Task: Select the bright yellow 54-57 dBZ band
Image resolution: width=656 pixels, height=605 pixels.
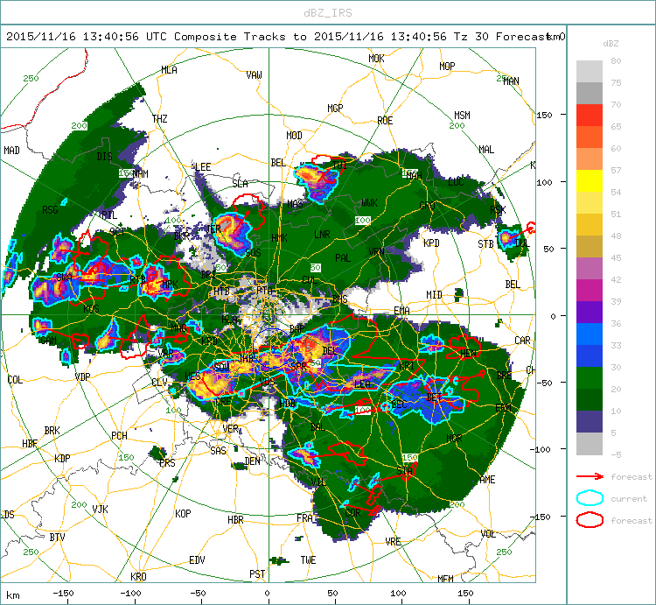Action: 589,181
